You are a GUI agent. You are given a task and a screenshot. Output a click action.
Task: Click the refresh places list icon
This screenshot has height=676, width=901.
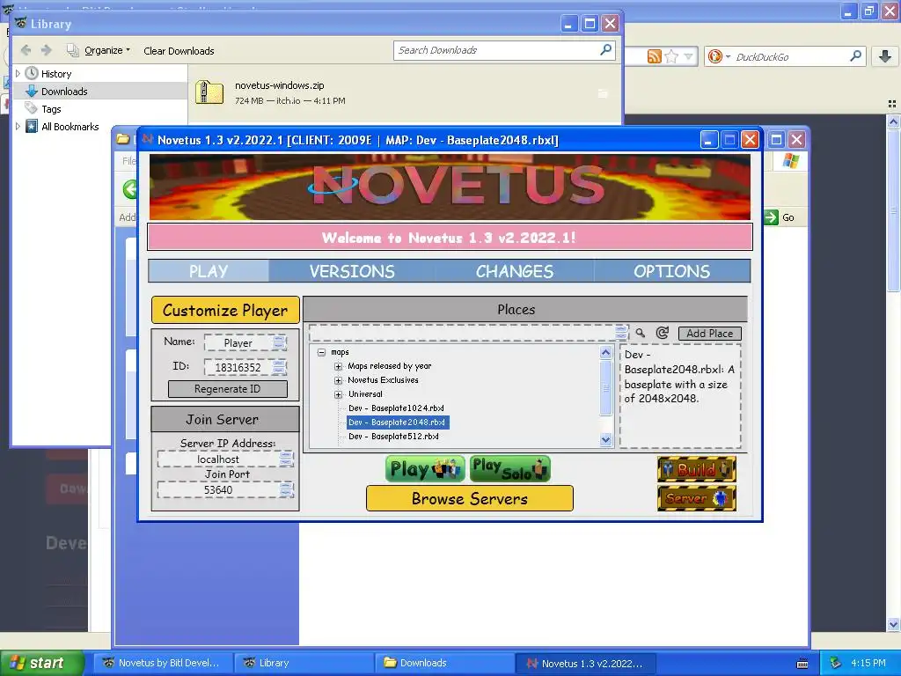662,333
